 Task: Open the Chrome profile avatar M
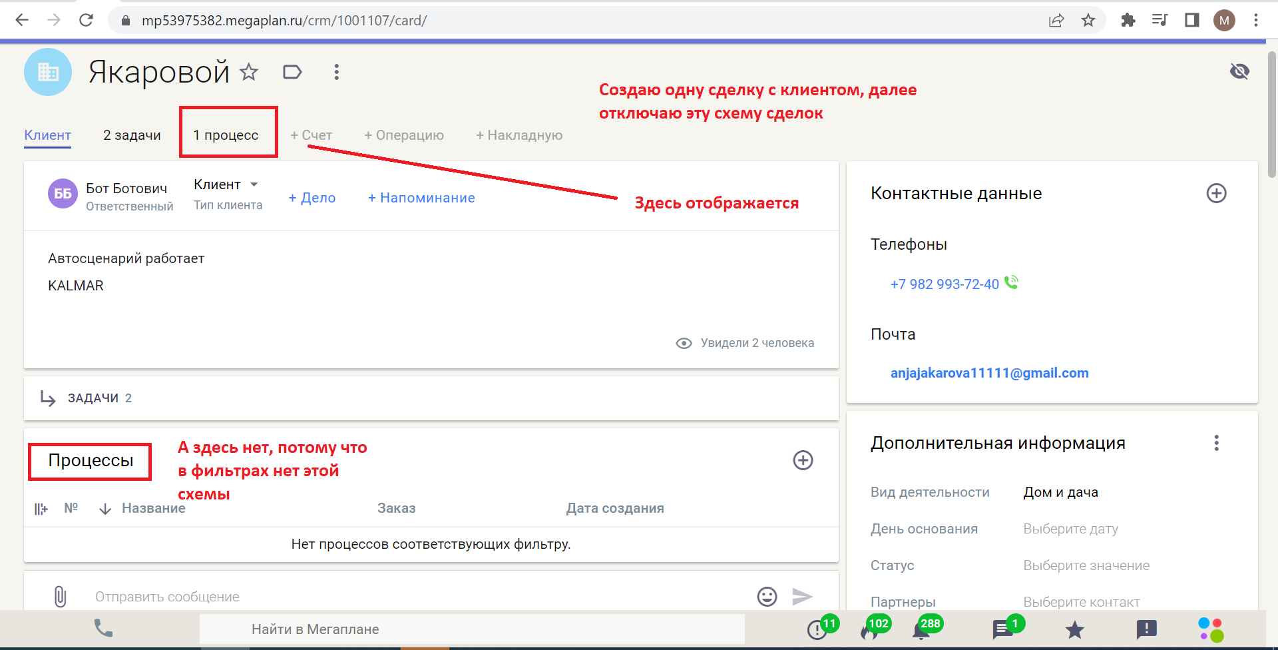click(x=1224, y=21)
